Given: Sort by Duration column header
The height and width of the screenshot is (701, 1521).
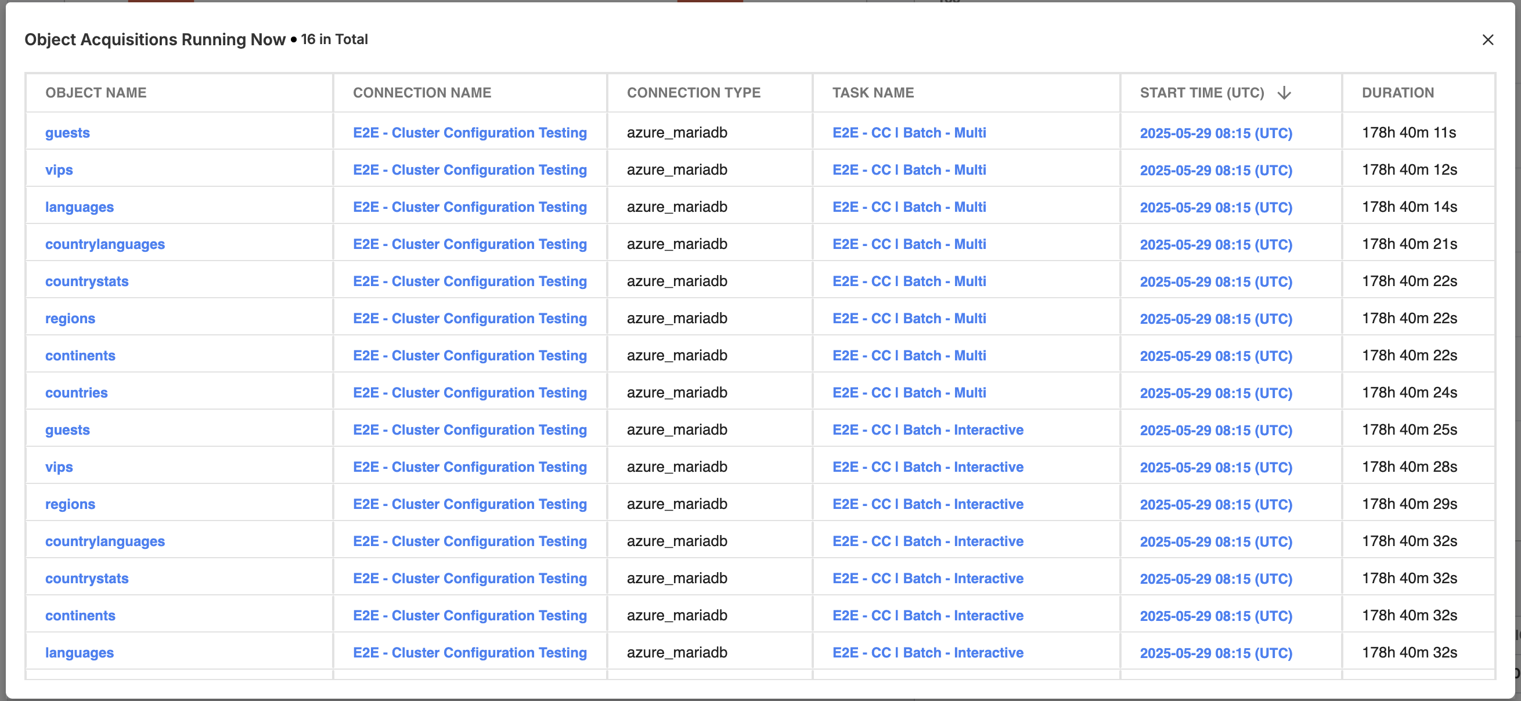Looking at the screenshot, I should (x=1397, y=93).
